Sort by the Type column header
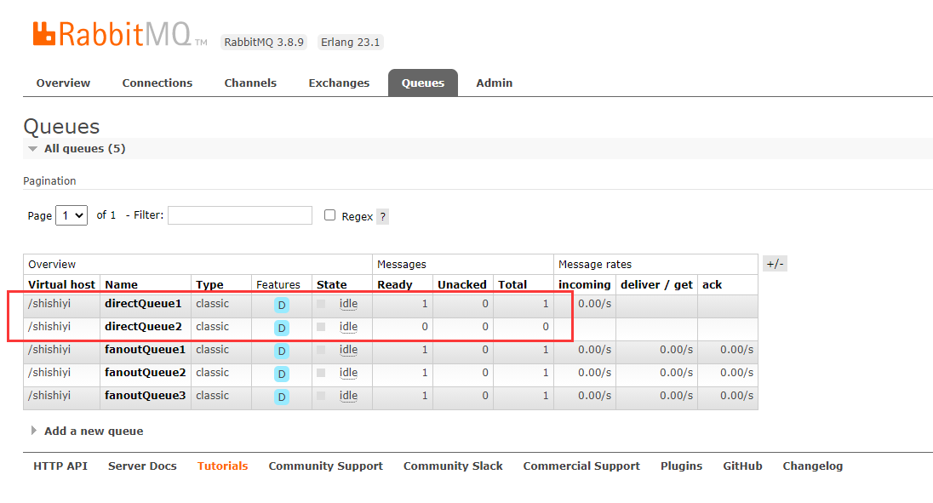933x503 pixels. (x=209, y=285)
